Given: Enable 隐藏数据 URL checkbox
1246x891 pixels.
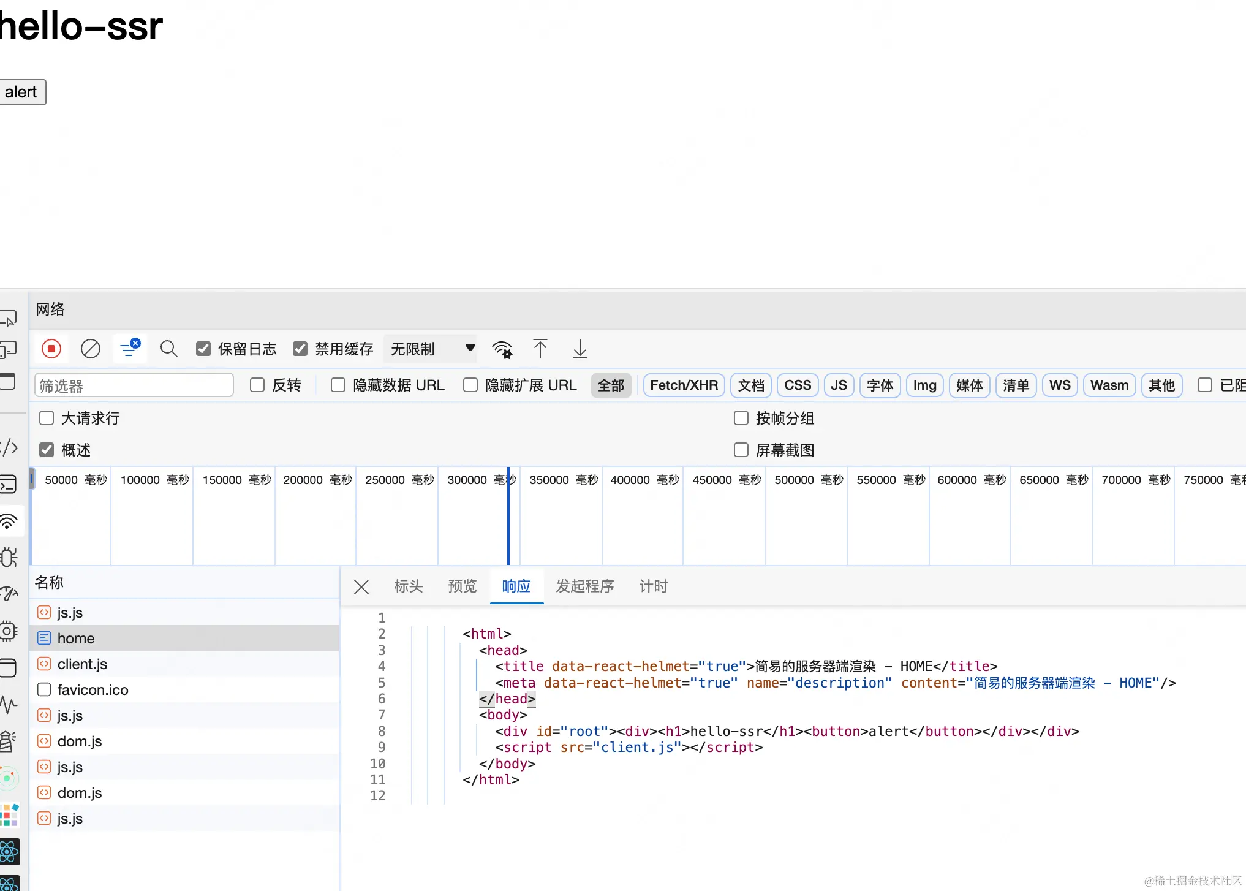Looking at the screenshot, I should click(338, 385).
